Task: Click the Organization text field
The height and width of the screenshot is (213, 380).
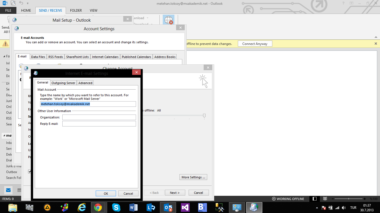Action: (99, 117)
